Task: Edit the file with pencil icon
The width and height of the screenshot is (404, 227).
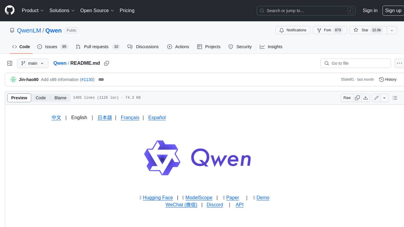Action: (376, 98)
